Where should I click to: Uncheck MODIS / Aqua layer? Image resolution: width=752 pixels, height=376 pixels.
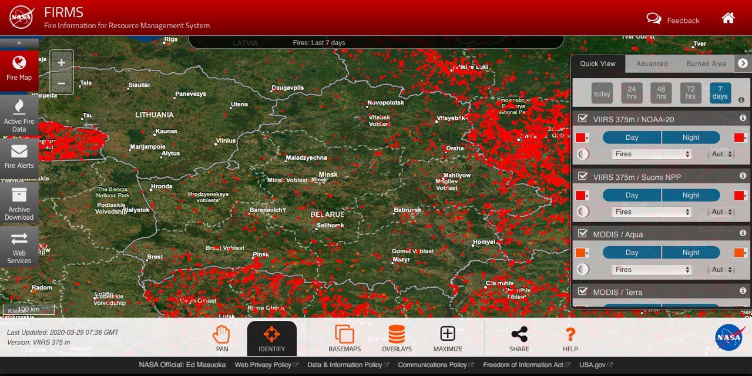pyautogui.click(x=583, y=234)
